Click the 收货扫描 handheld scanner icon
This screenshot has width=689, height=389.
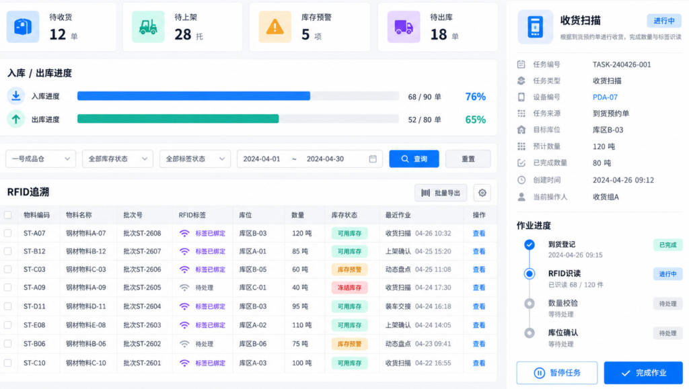tap(535, 27)
